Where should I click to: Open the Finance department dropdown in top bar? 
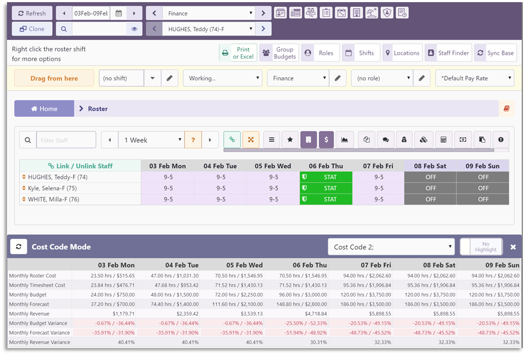coord(209,13)
